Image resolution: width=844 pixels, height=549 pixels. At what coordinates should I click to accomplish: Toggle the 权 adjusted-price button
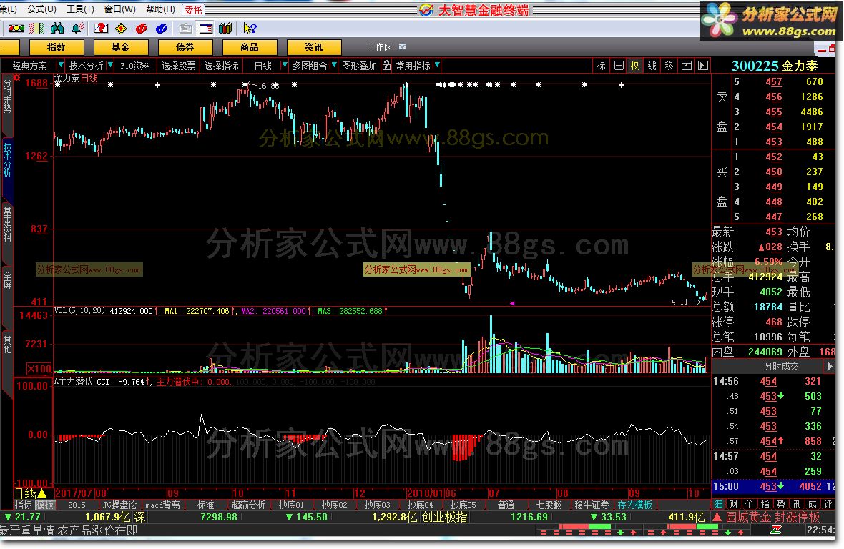(634, 66)
